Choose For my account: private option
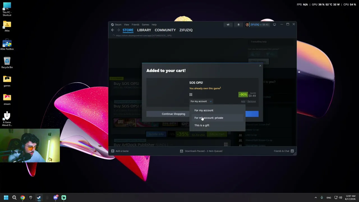This screenshot has height=202, width=359. pyautogui.click(x=217, y=118)
